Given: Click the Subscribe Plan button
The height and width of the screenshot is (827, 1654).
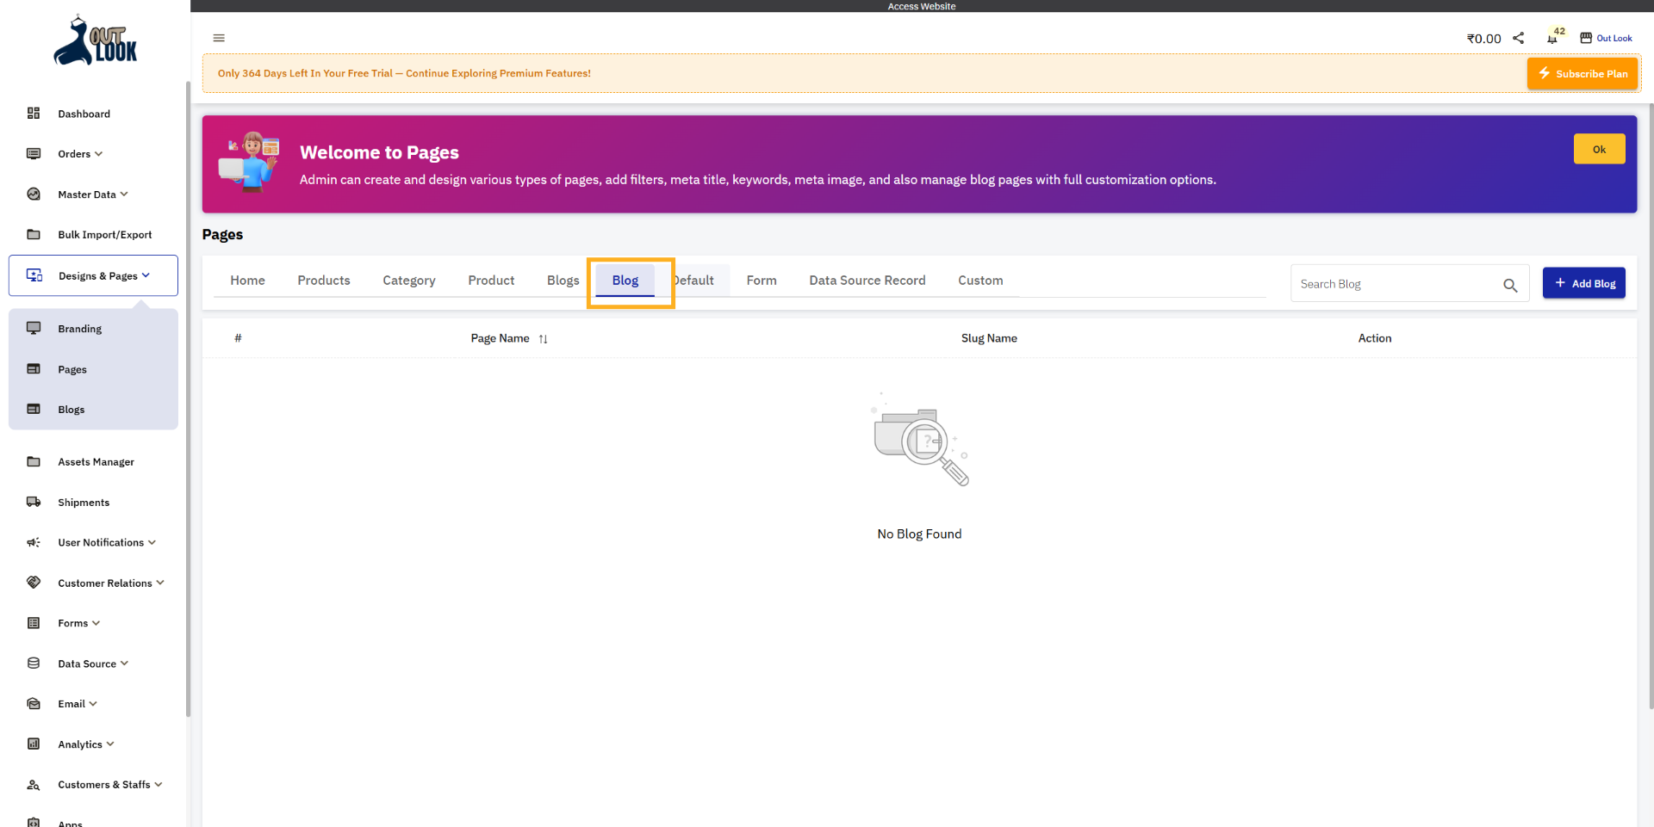Looking at the screenshot, I should 1582,73.
